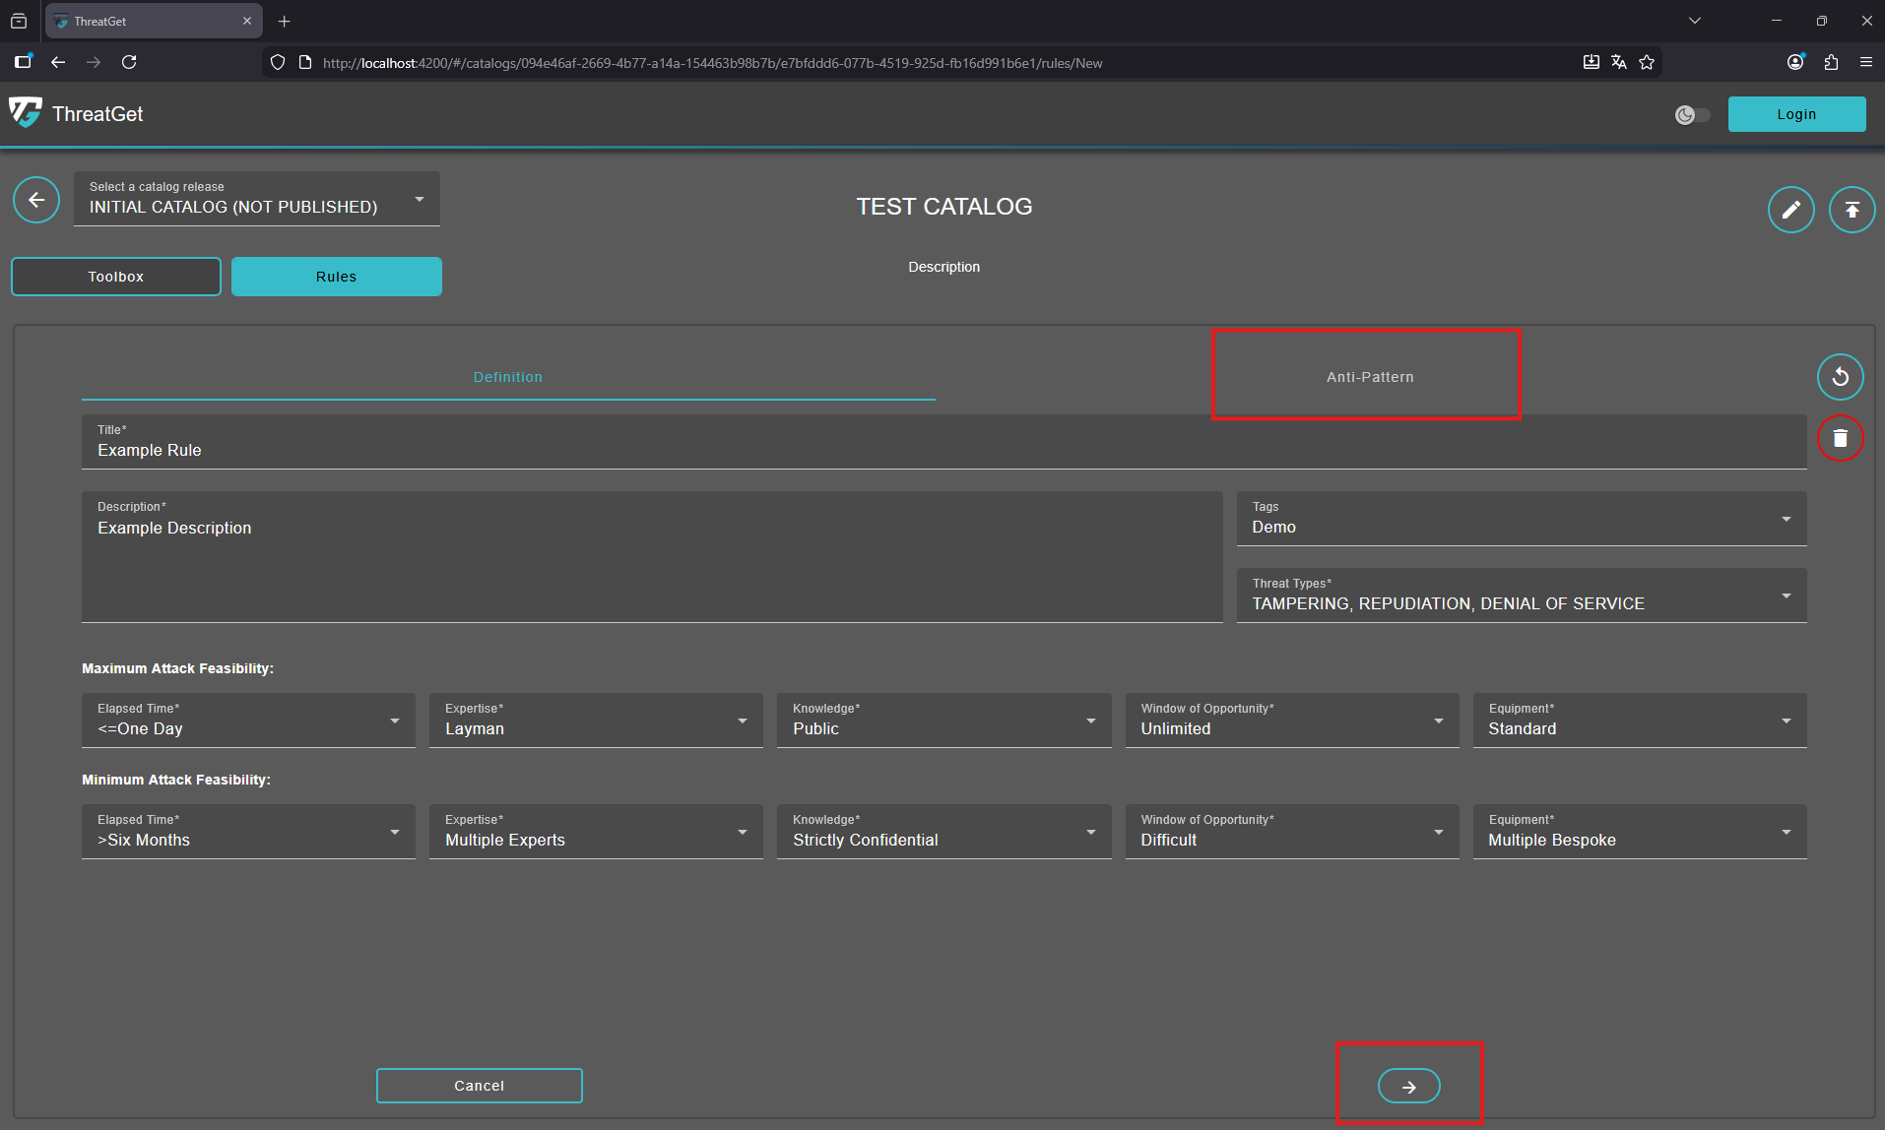Click the back navigation arrow icon
Viewport: 1885px width, 1130px height.
point(36,200)
